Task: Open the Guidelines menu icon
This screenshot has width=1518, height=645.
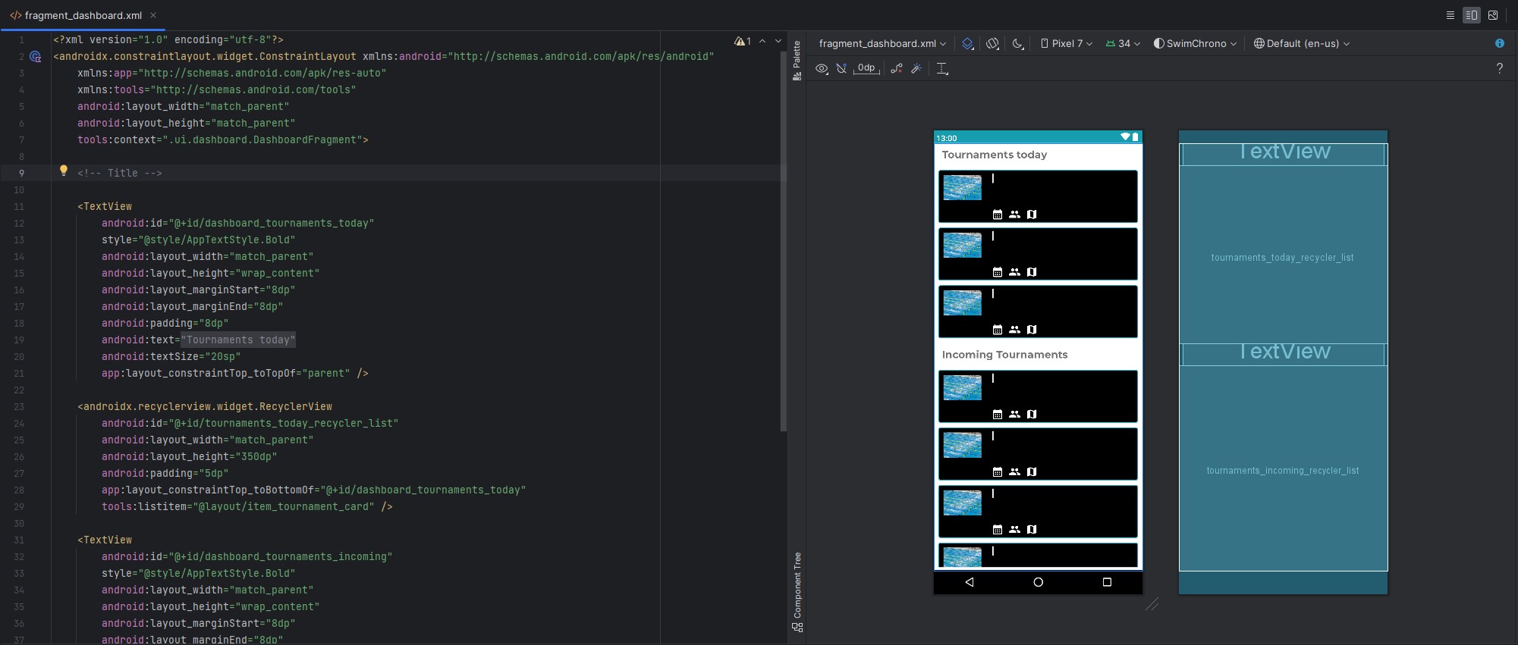Action: coord(942,68)
